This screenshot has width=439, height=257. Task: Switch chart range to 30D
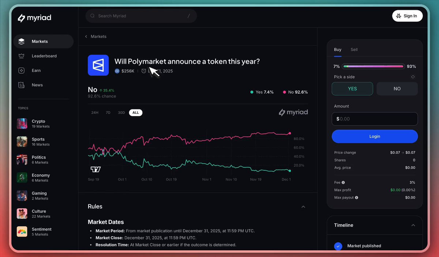tap(121, 113)
